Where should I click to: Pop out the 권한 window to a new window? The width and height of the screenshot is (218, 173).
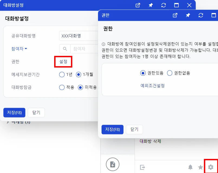[x=175, y=15]
